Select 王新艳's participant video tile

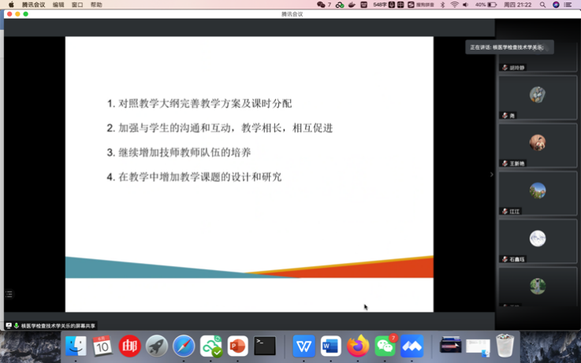[x=538, y=145]
